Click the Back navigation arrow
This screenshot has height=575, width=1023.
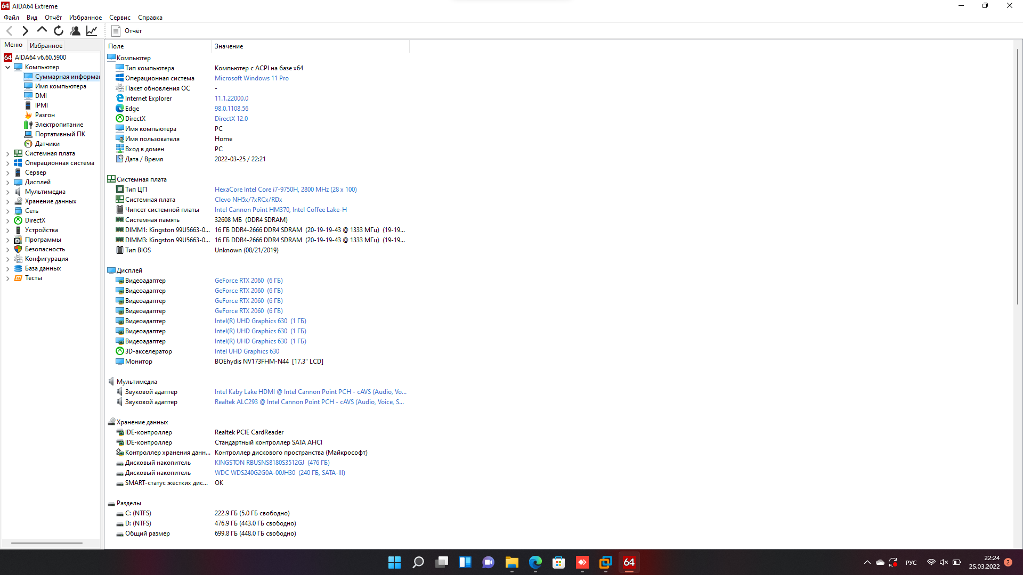click(x=9, y=31)
